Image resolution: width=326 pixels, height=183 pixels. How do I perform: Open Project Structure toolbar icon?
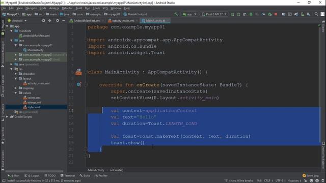(x=283, y=14)
